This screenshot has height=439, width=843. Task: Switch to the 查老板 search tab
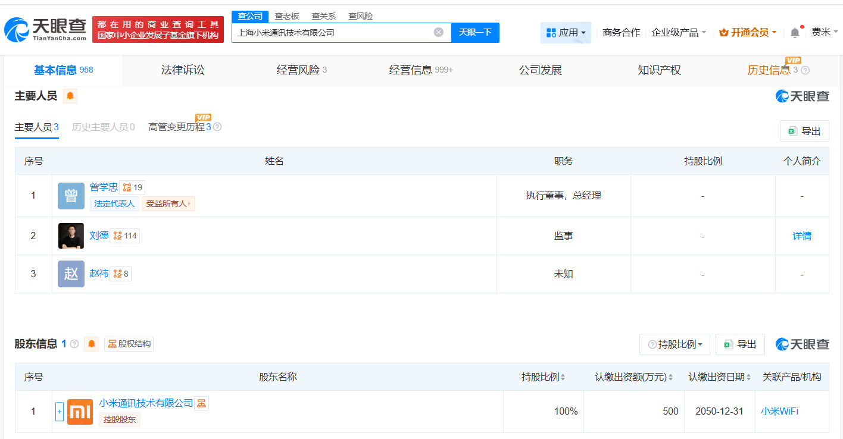288,16
